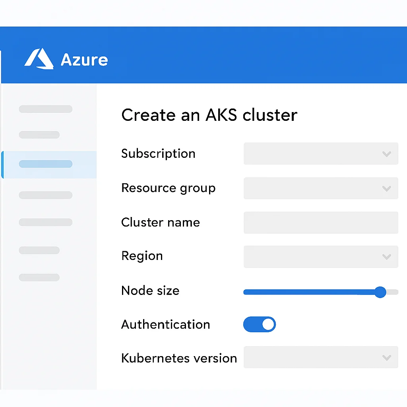The height and width of the screenshot is (407, 407).
Task: Click the "Kubernetes version" label
Action: [x=179, y=358]
